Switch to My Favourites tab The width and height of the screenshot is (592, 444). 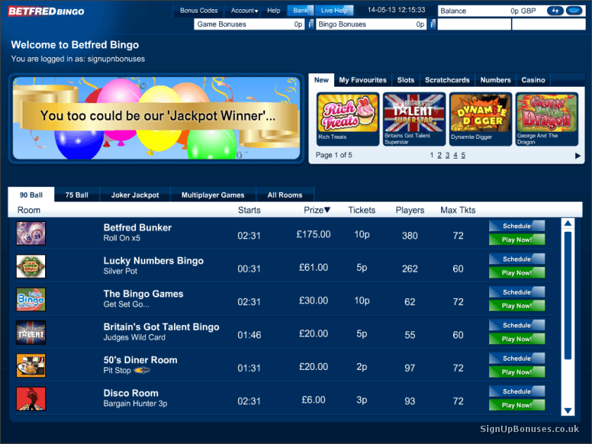pyautogui.click(x=363, y=80)
